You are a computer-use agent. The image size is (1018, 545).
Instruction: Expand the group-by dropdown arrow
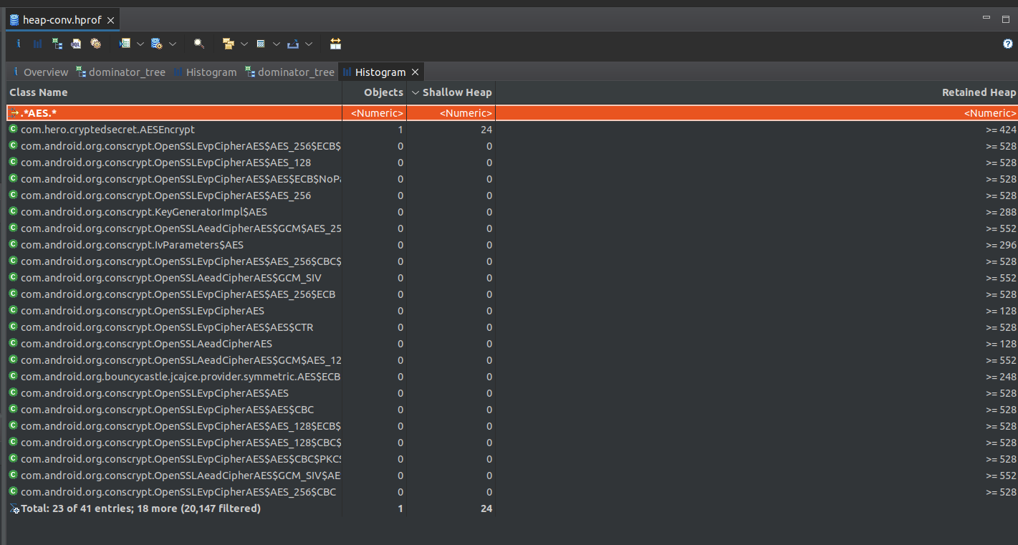(x=244, y=44)
